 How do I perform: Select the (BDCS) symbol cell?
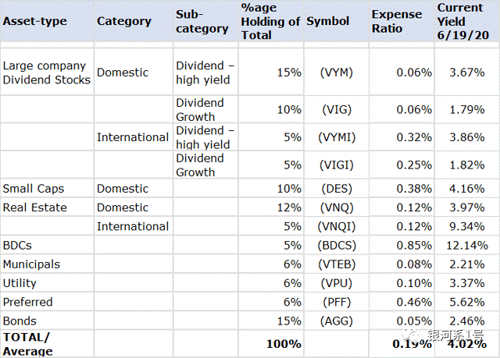click(x=337, y=246)
